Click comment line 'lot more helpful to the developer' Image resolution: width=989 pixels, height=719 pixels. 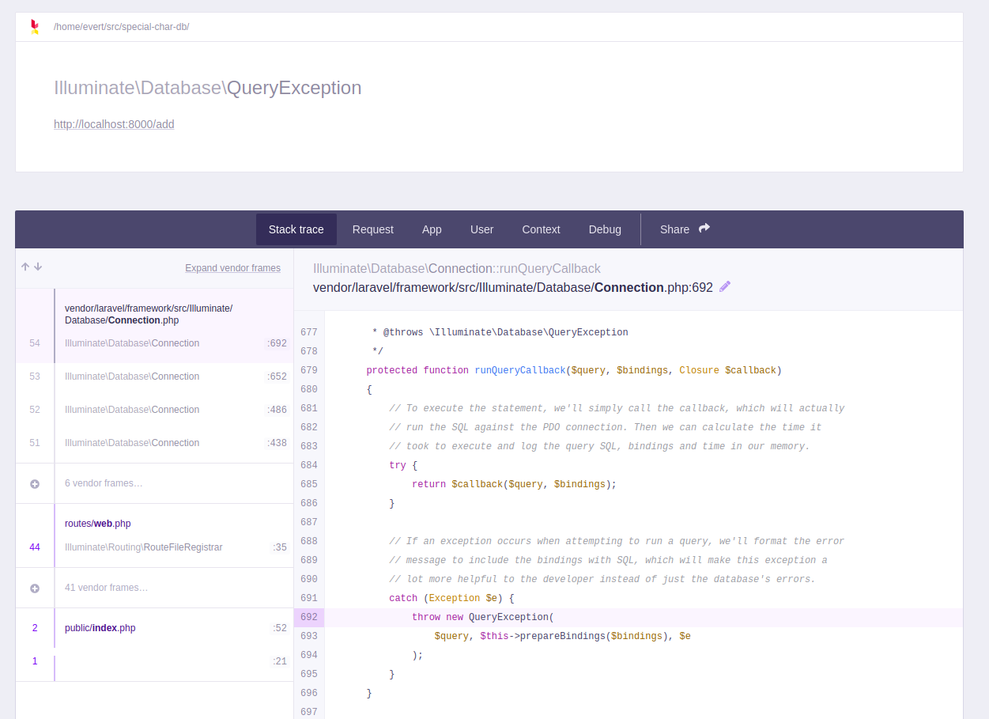[x=602, y=579]
